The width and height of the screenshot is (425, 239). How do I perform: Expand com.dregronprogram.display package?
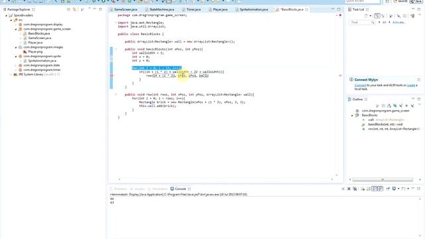[x=16, y=25]
